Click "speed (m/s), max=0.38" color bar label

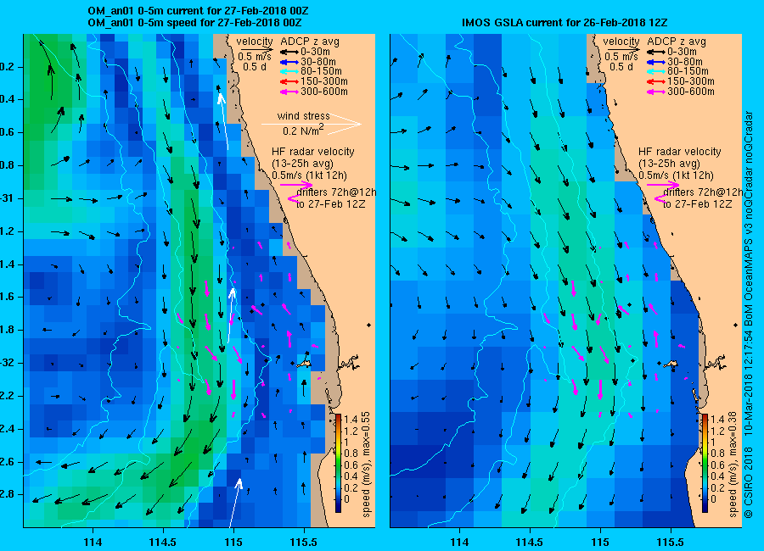[x=733, y=464]
